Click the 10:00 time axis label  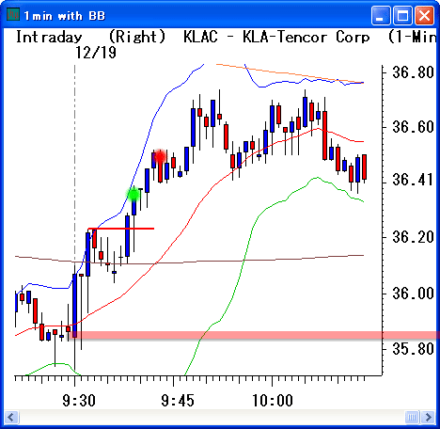pyautogui.click(x=273, y=401)
